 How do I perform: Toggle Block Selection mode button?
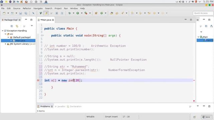(x=57, y=13)
